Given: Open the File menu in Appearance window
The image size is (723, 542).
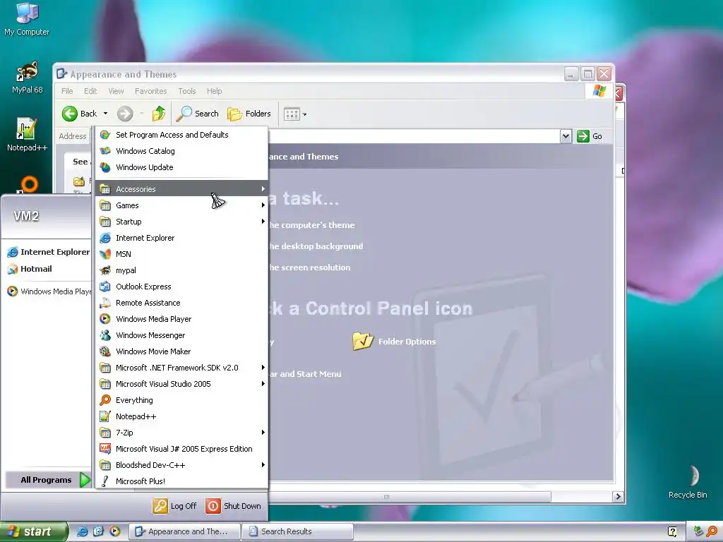Looking at the screenshot, I should pos(67,91).
